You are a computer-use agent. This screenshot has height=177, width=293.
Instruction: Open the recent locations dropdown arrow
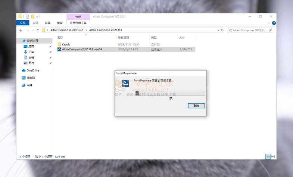(x=33, y=30)
